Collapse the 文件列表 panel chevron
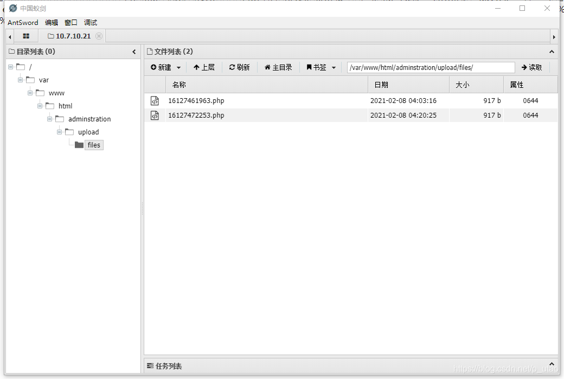This screenshot has height=379, width=564. [552, 52]
